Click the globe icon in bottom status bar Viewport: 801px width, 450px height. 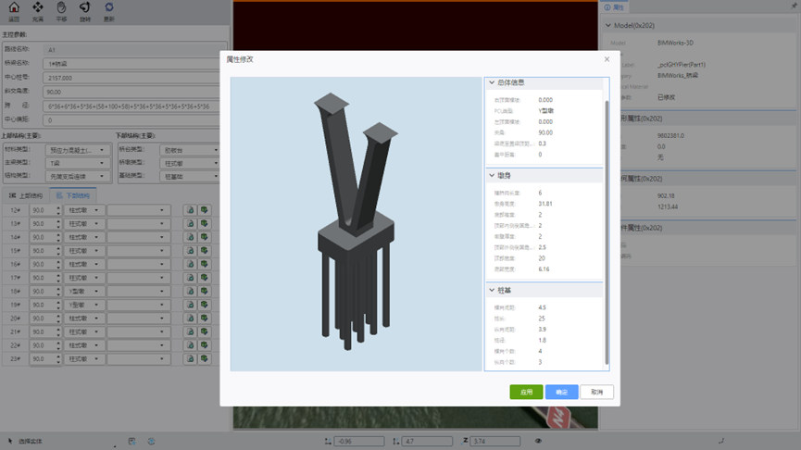pyautogui.click(x=151, y=442)
